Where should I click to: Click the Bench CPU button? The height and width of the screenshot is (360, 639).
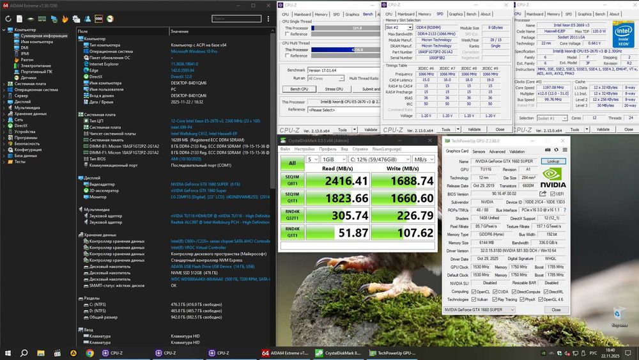298,89
